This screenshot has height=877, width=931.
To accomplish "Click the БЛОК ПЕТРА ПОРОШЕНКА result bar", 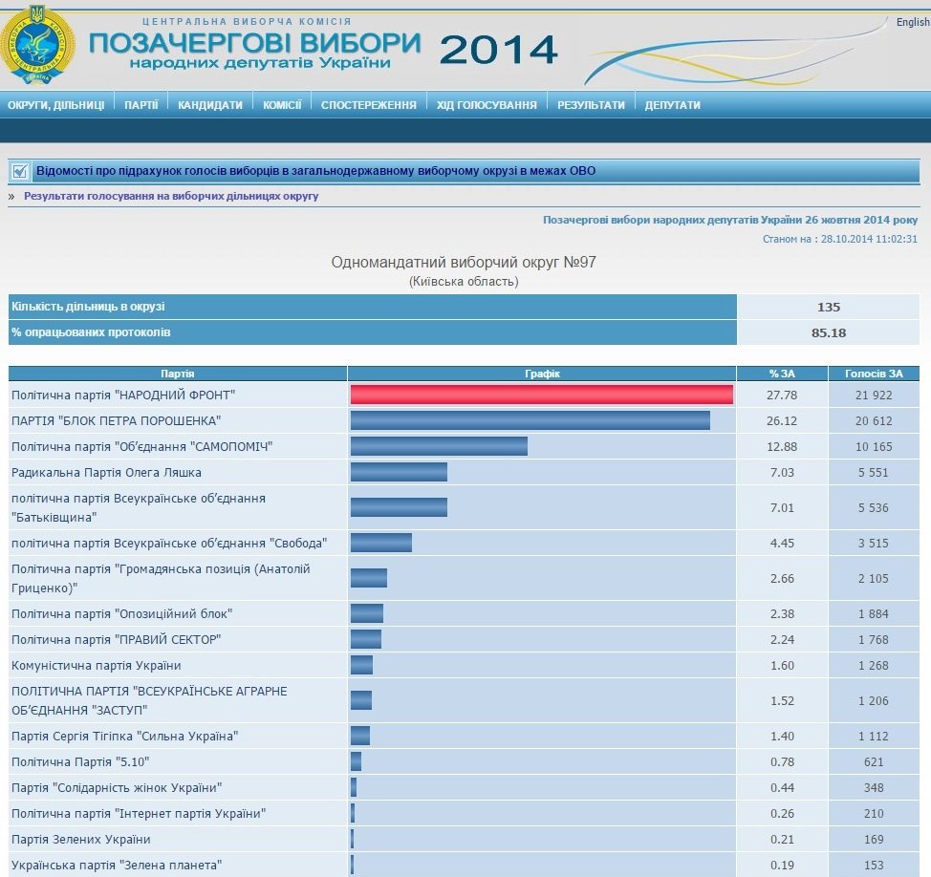I will pos(530,420).
